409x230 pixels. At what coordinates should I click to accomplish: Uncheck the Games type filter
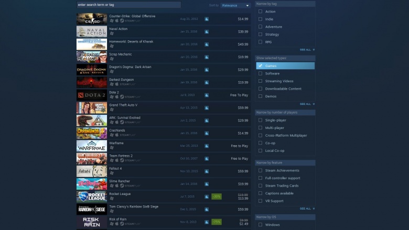pyautogui.click(x=260, y=65)
